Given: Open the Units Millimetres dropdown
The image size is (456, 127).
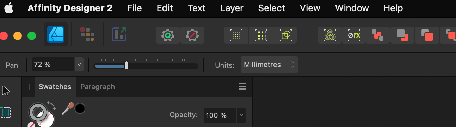Looking at the screenshot, I should pyautogui.click(x=269, y=65).
